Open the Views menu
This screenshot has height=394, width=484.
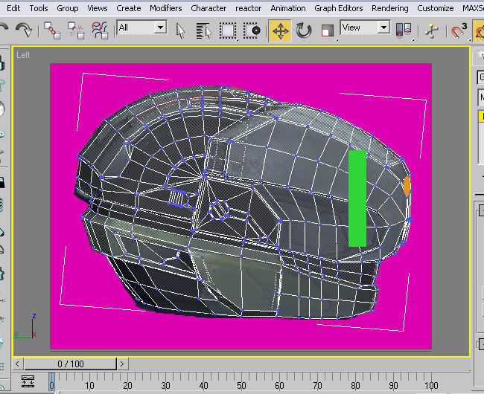(98, 8)
